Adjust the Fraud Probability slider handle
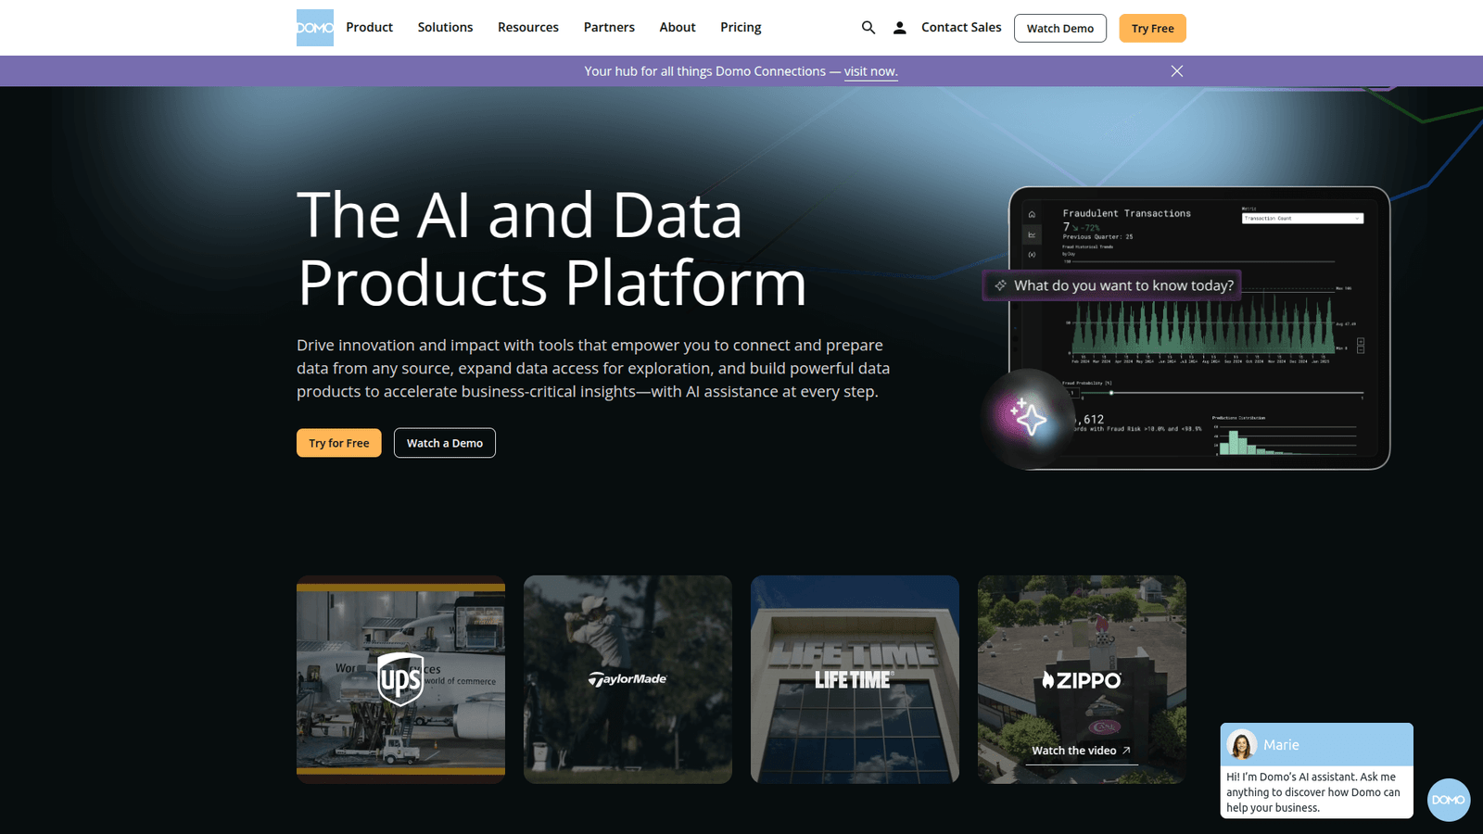The height and width of the screenshot is (834, 1483). (x=1111, y=393)
